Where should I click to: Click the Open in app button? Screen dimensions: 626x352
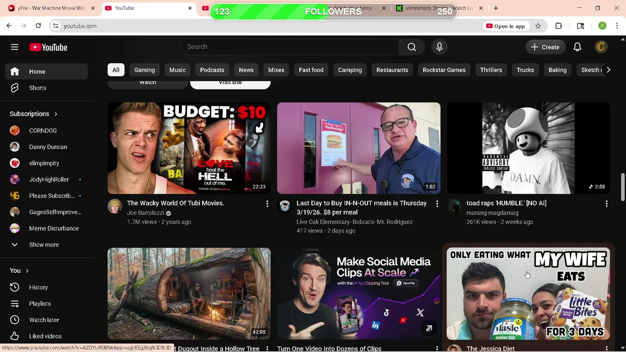[x=505, y=26]
